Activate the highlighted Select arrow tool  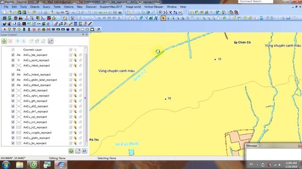(x=163, y=18)
